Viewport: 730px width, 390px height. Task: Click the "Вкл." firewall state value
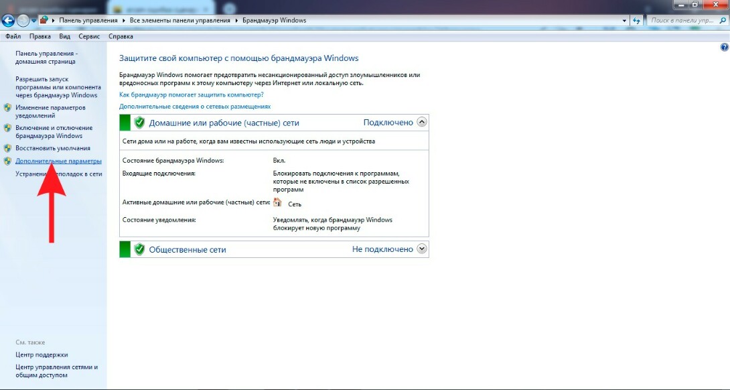[279, 161]
